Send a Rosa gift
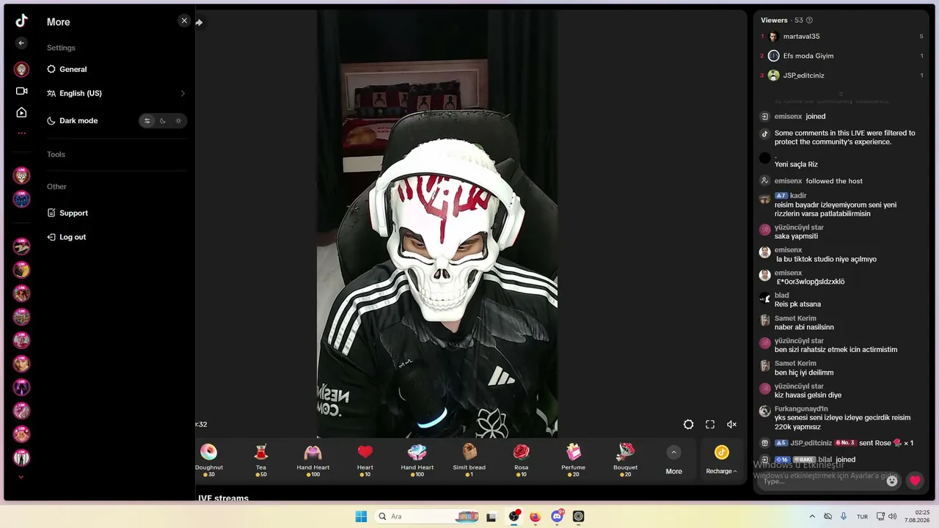 coord(522,460)
